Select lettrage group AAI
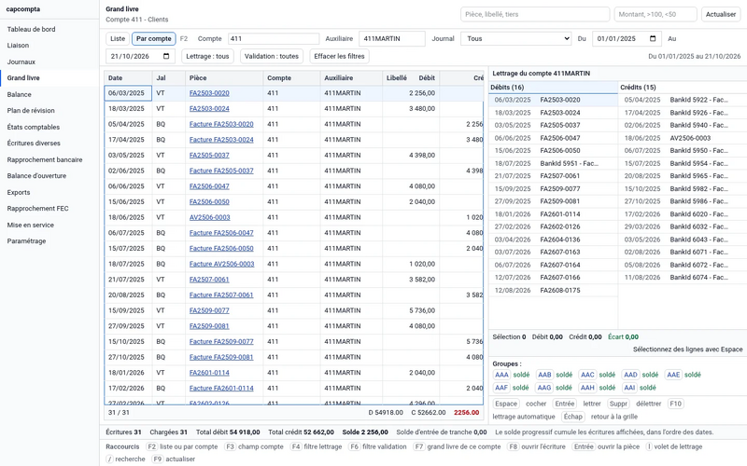 tap(629, 388)
